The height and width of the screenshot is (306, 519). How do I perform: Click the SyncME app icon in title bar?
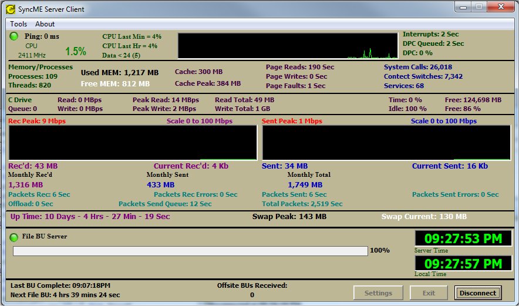click(x=11, y=9)
